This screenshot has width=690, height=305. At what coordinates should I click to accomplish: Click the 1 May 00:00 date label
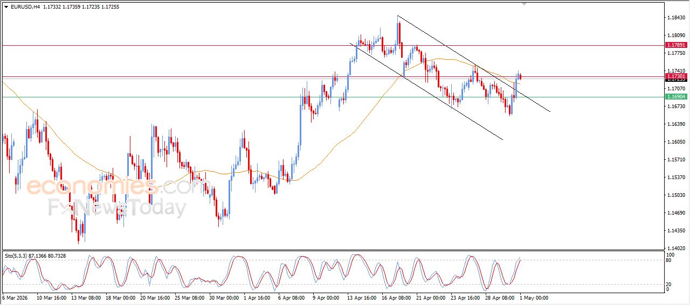coord(534,297)
